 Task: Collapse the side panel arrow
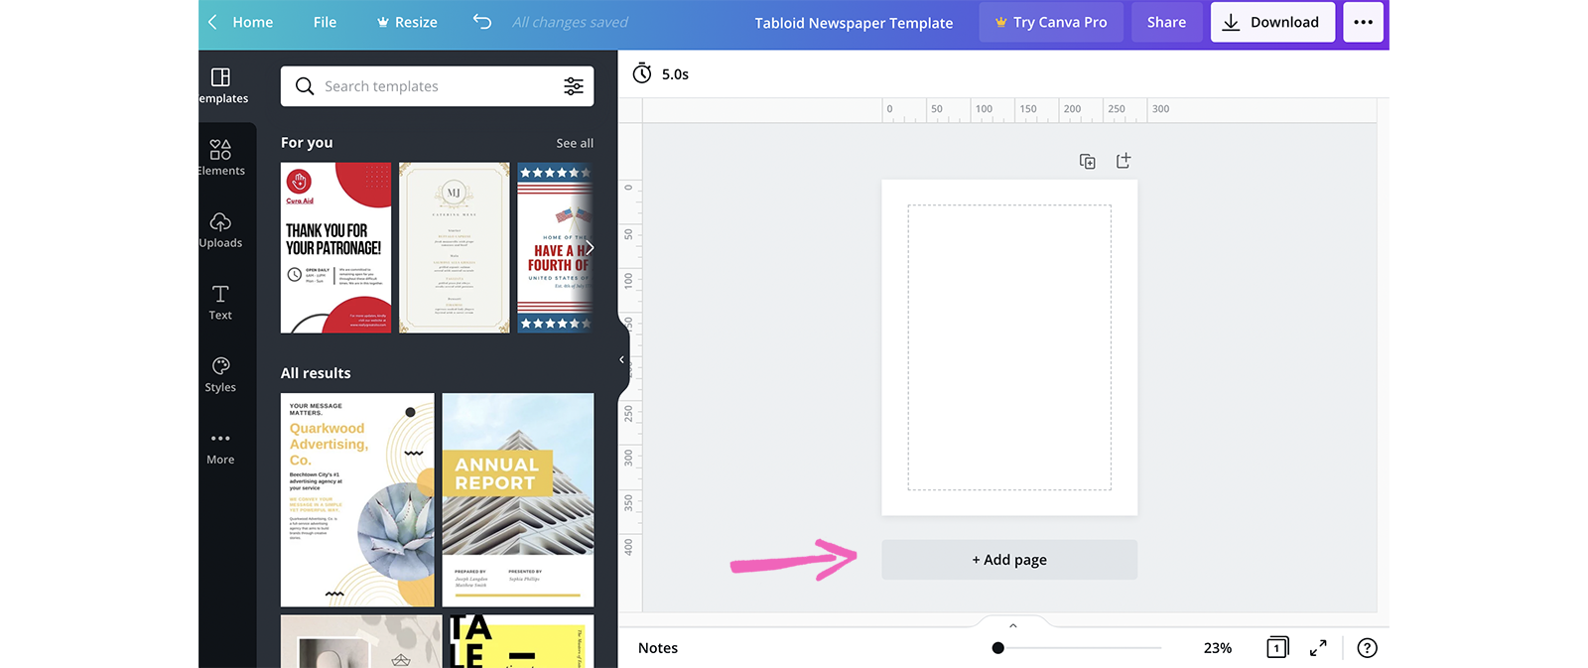pos(622,359)
